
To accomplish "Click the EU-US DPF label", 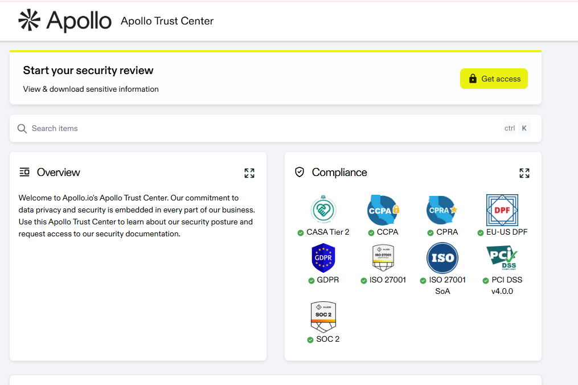I will [507, 232].
